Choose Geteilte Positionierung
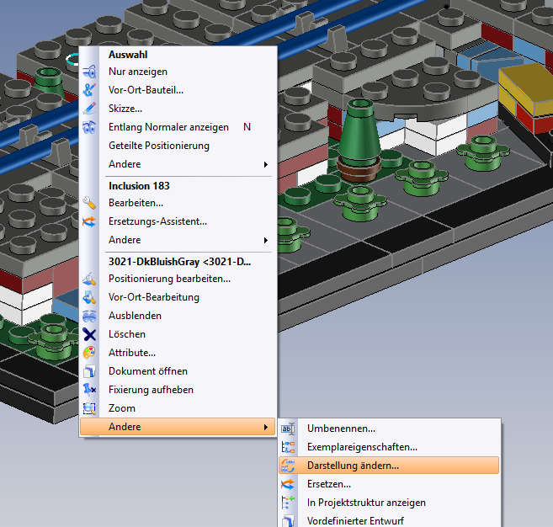This screenshot has width=553, height=527. click(x=178, y=146)
